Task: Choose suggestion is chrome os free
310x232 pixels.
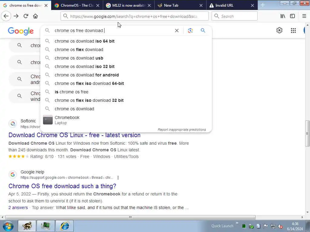Action: point(126,92)
